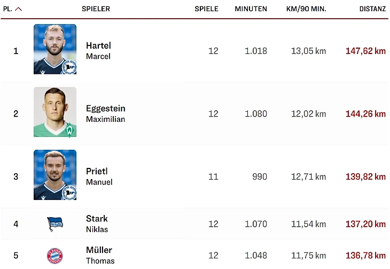Open Marcel Hartel's player photo
This screenshot has width=390, height=269.
(55, 49)
